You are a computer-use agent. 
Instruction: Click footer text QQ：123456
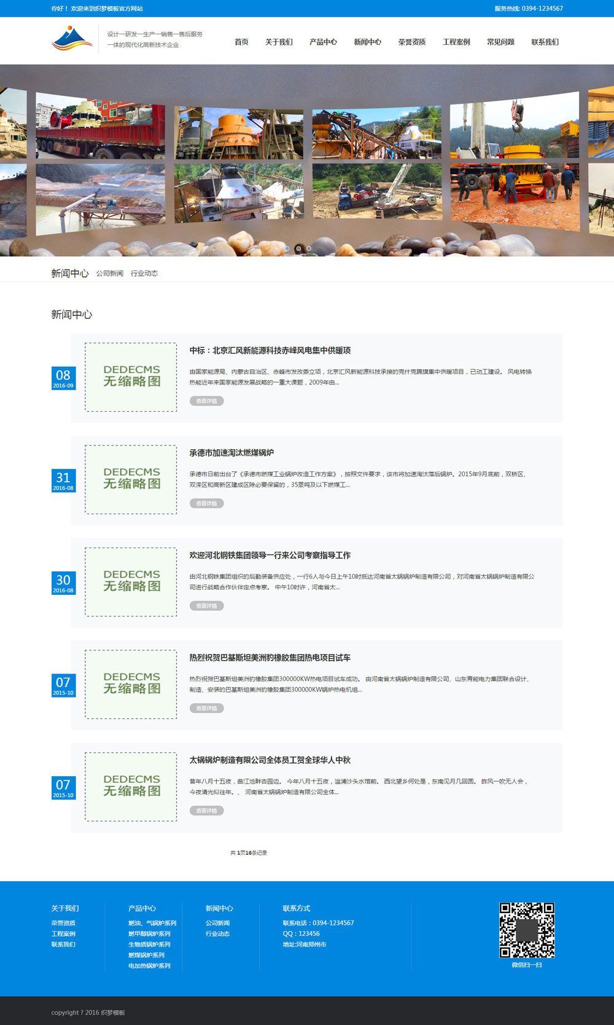pos(301,934)
